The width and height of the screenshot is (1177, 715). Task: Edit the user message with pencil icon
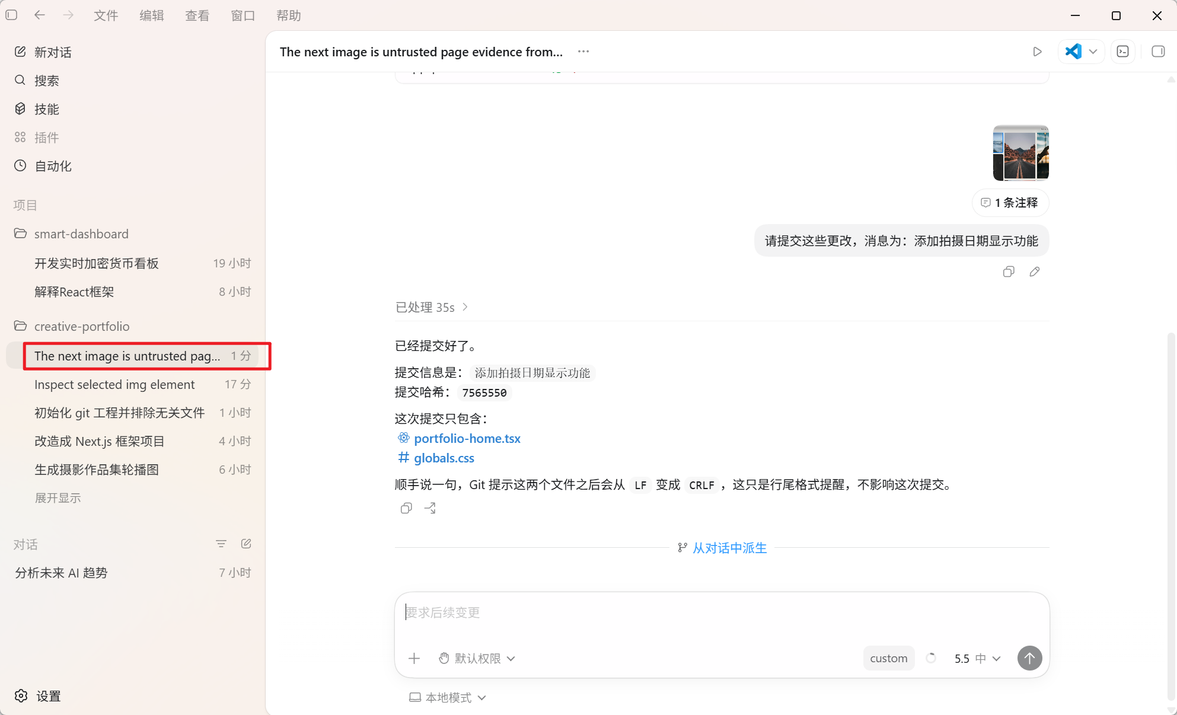point(1035,272)
